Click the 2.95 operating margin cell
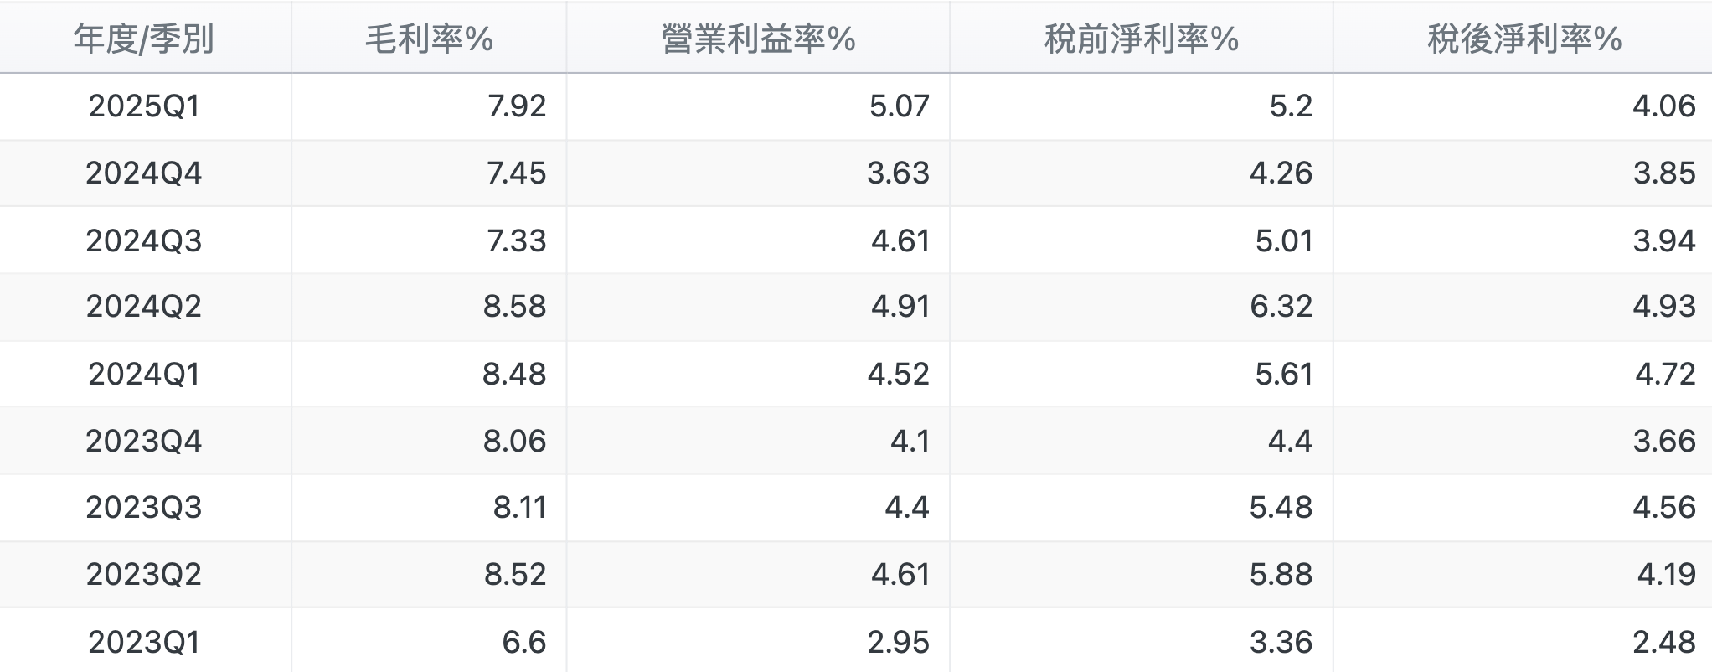Image resolution: width=1712 pixels, height=672 pixels. click(898, 642)
